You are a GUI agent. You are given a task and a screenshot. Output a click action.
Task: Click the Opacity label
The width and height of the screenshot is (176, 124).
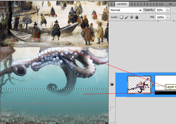point(149,10)
